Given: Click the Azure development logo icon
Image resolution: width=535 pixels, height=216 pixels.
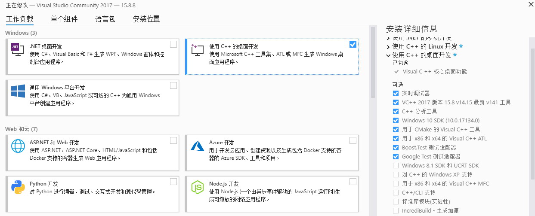Looking at the screenshot, I should pyautogui.click(x=197, y=146).
